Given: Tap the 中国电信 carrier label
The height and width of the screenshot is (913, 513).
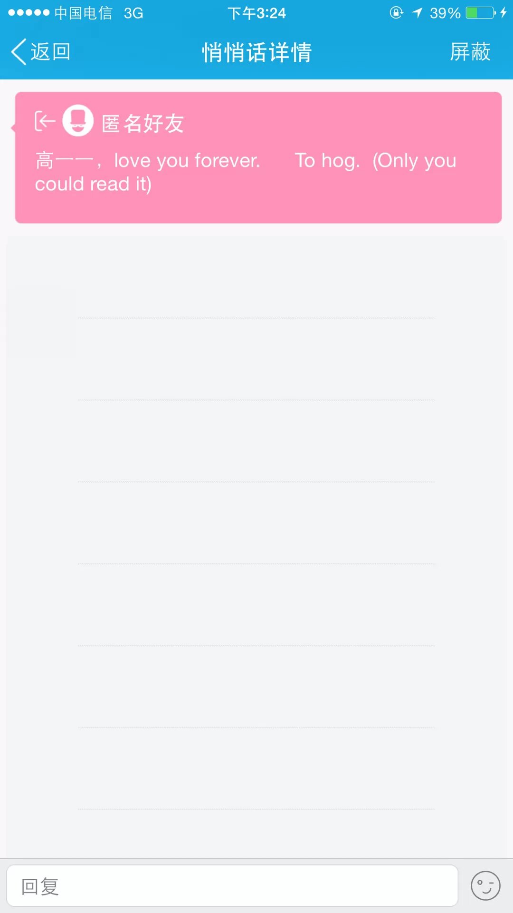Looking at the screenshot, I should [x=83, y=13].
